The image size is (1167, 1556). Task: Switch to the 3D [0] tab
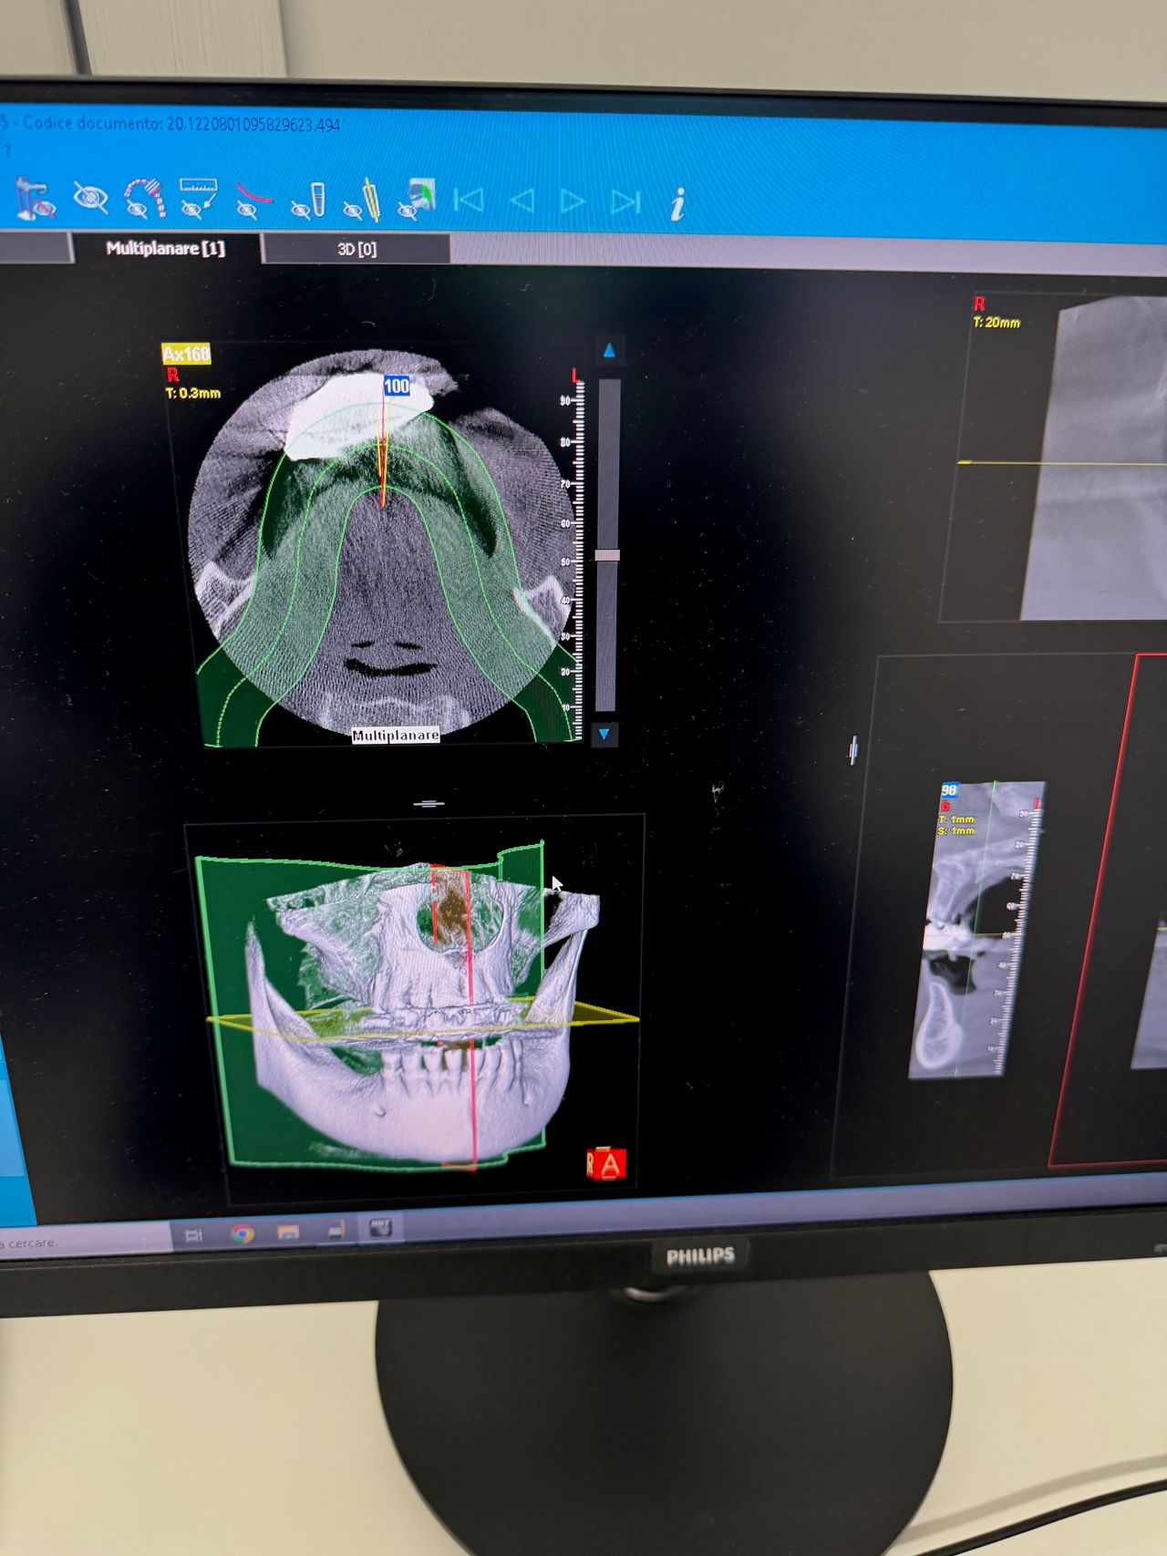[x=356, y=249]
